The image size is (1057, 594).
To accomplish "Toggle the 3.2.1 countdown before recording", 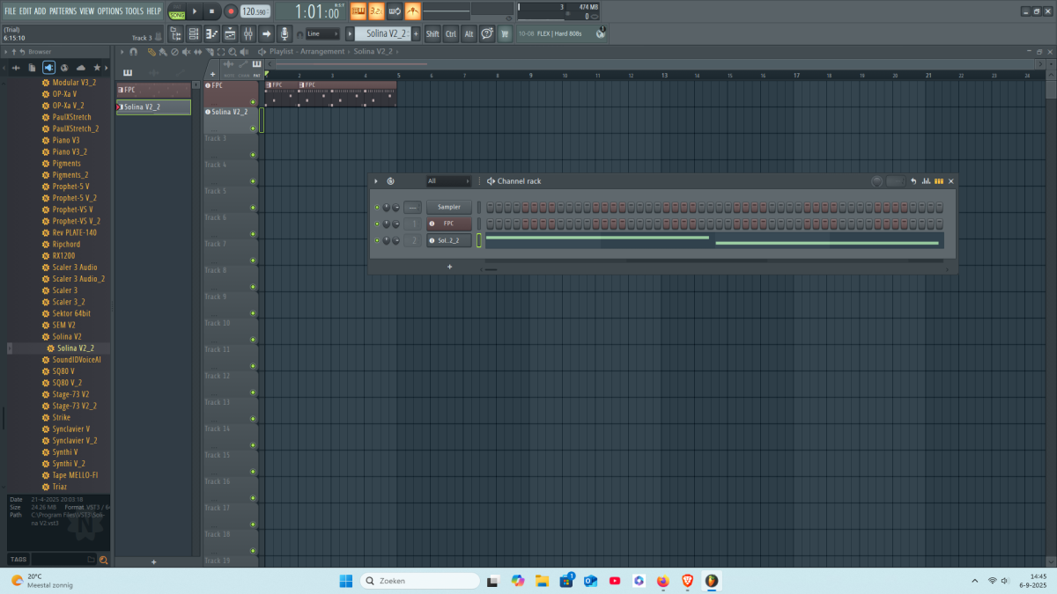I will tap(376, 11).
